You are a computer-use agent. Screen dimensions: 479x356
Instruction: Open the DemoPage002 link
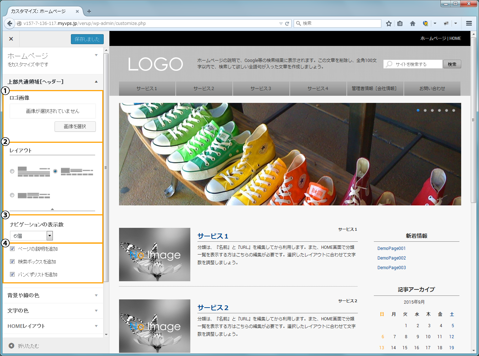[391, 258]
